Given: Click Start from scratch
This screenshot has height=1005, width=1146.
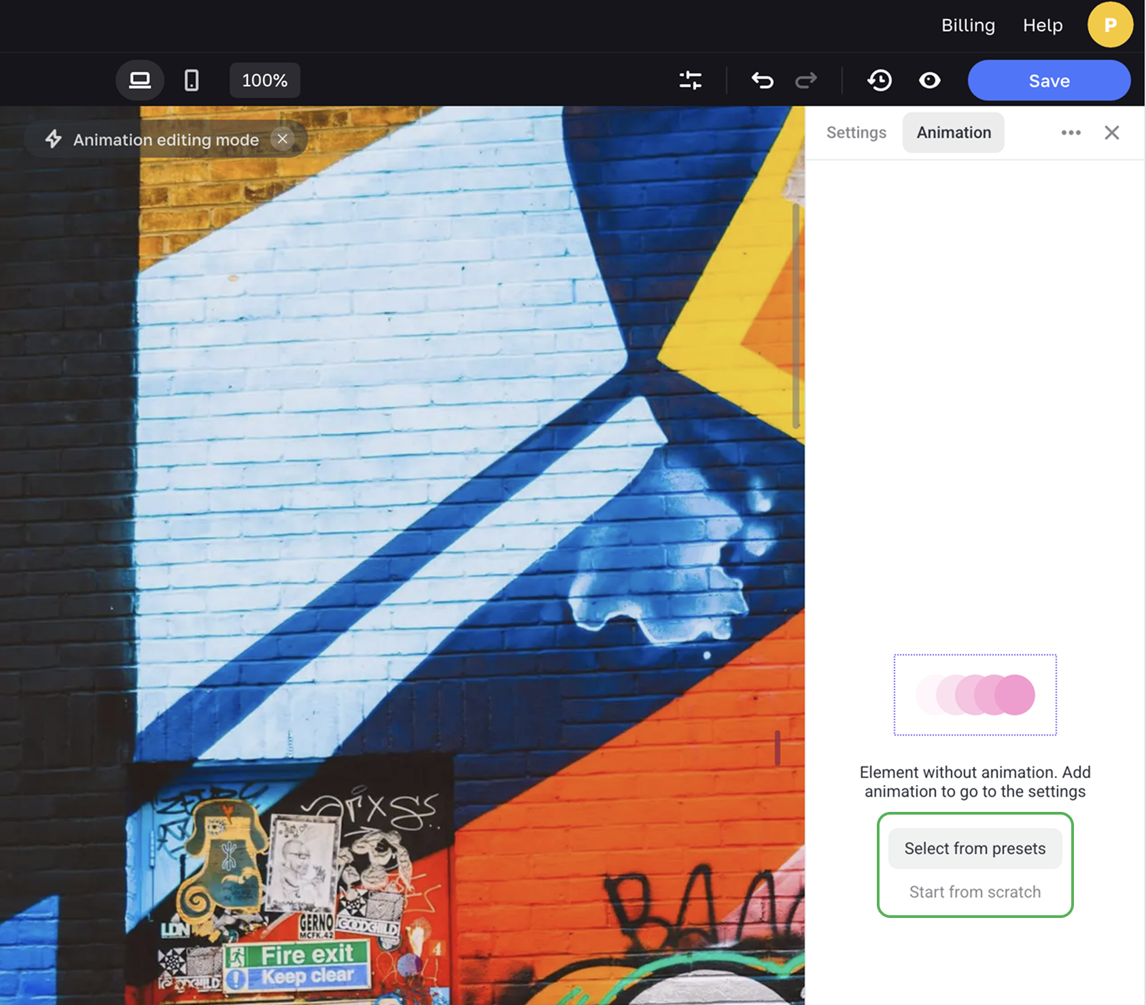Looking at the screenshot, I should pyautogui.click(x=975, y=892).
